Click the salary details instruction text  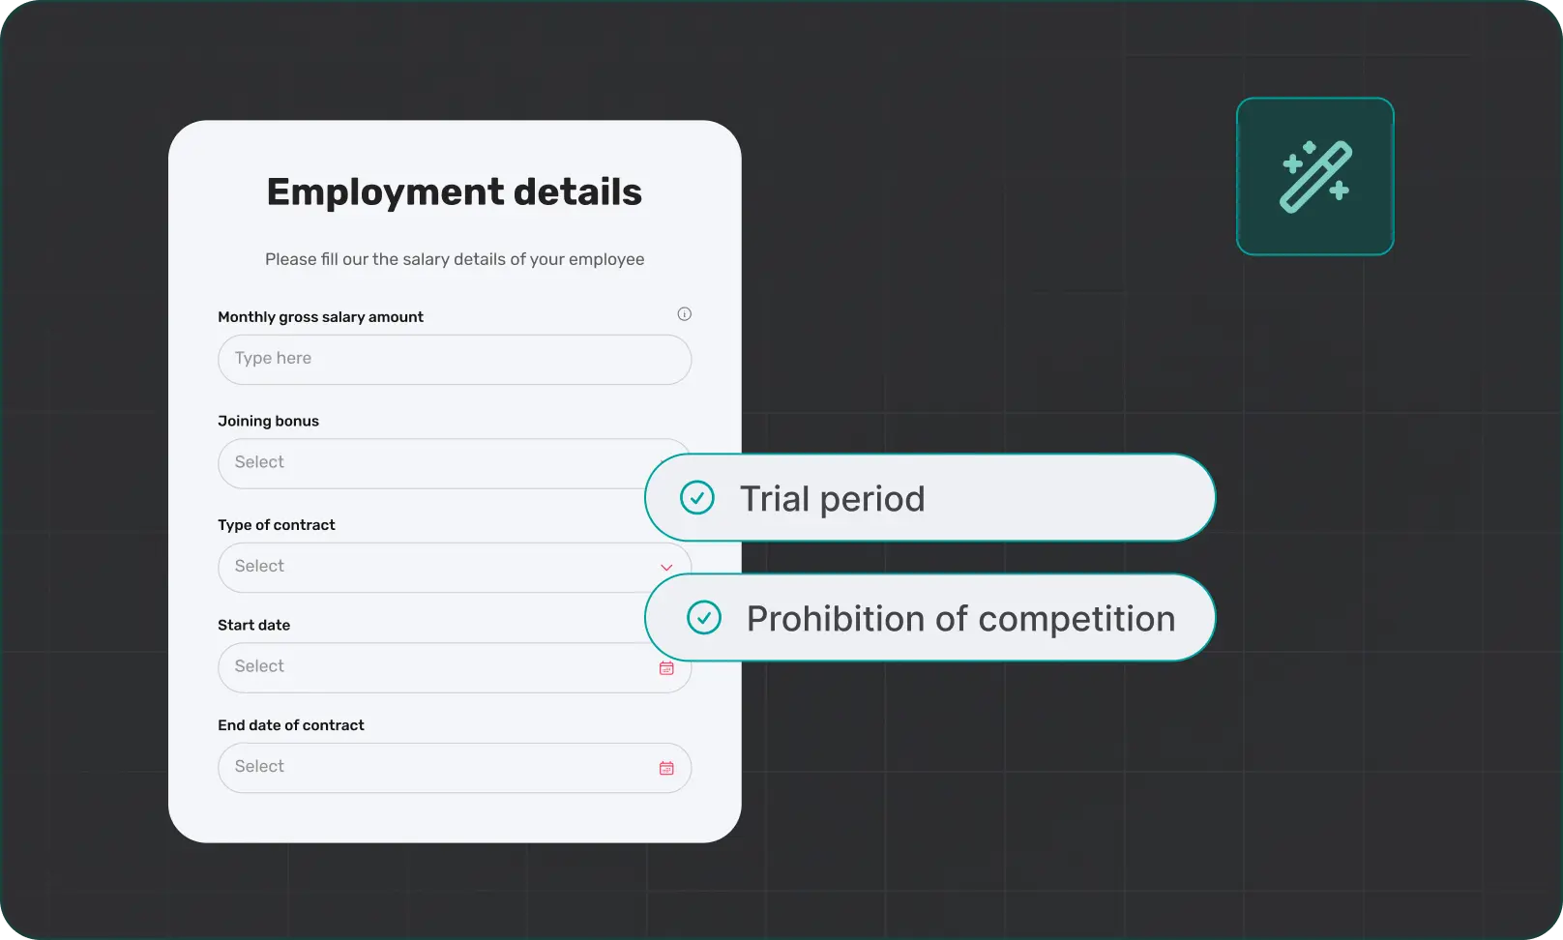pos(454,259)
